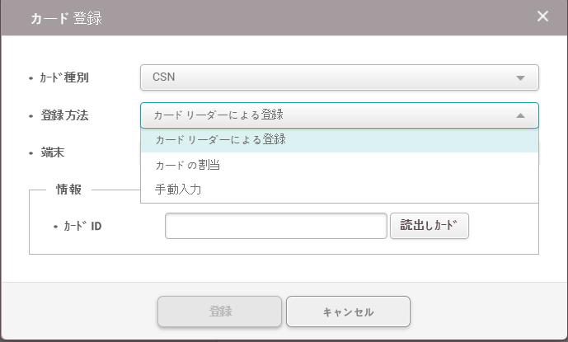The image size is (568, 342).
Task: Click the カード種別 dropdown down arrow
Action: coord(520,77)
